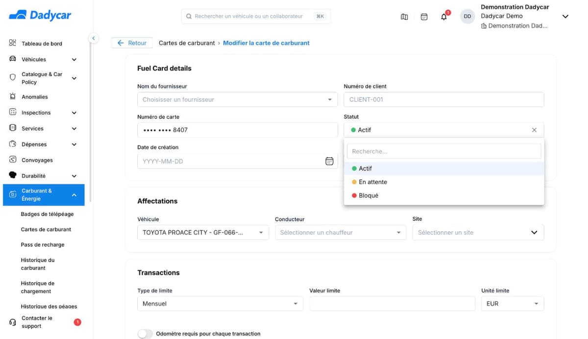Click the Numéro de carte field
Screen dimensions: 588x339
(x=238, y=130)
